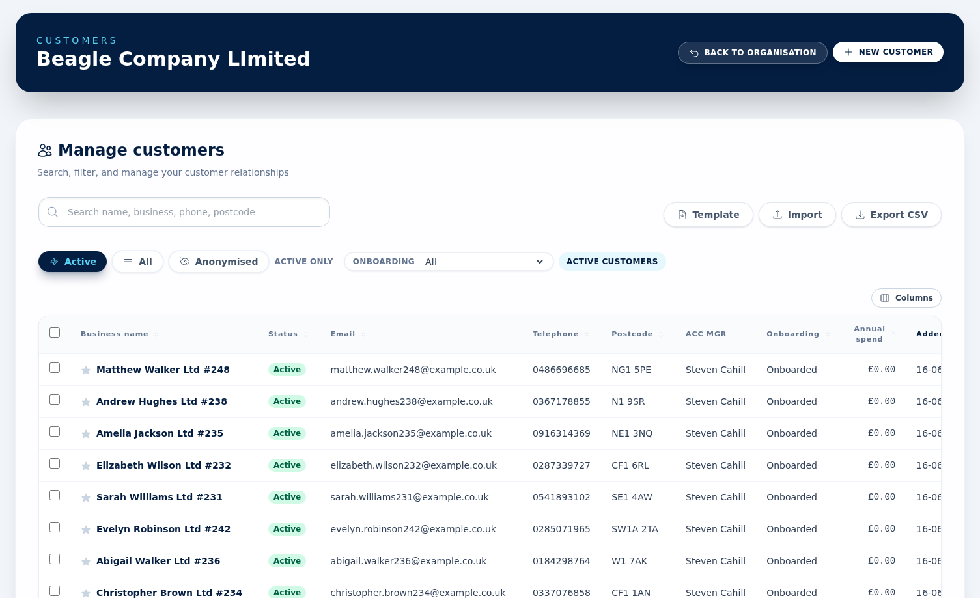Image resolution: width=980 pixels, height=598 pixels.
Task: Click Back to Organisation button
Action: (753, 53)
